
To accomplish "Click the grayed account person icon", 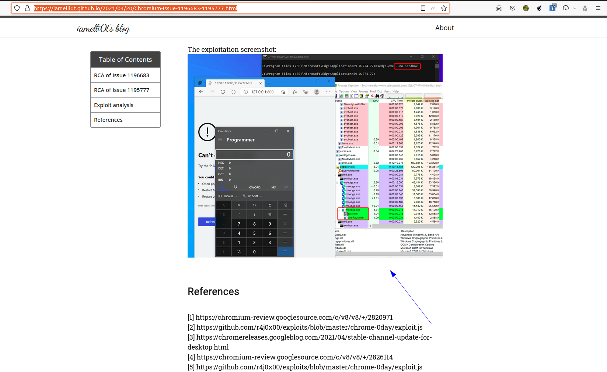I will (x=585, y=8).
